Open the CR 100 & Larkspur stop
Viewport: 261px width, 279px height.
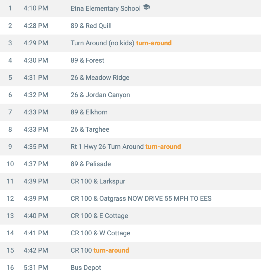point(98,181)
